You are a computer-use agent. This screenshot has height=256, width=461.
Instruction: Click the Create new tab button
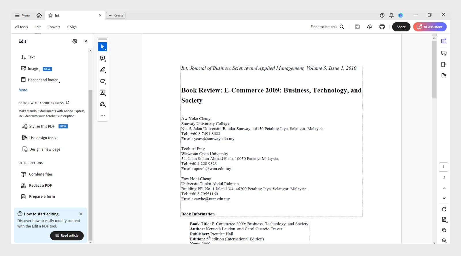tap(116, 15)
